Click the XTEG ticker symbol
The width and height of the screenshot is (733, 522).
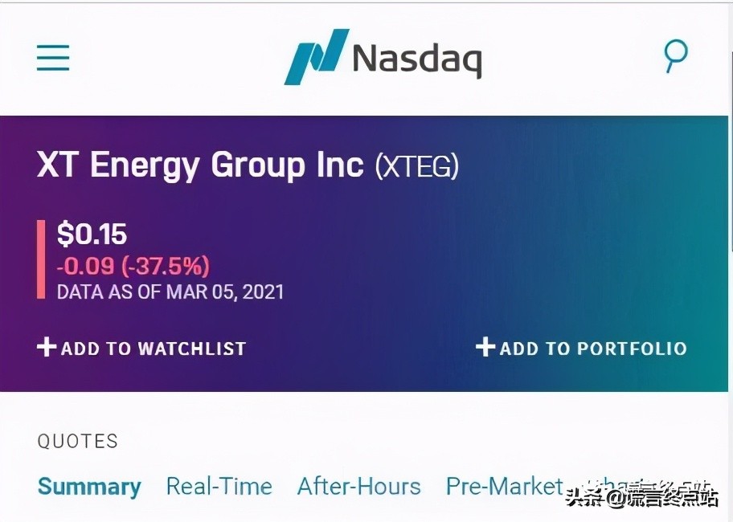pos(417,167)
